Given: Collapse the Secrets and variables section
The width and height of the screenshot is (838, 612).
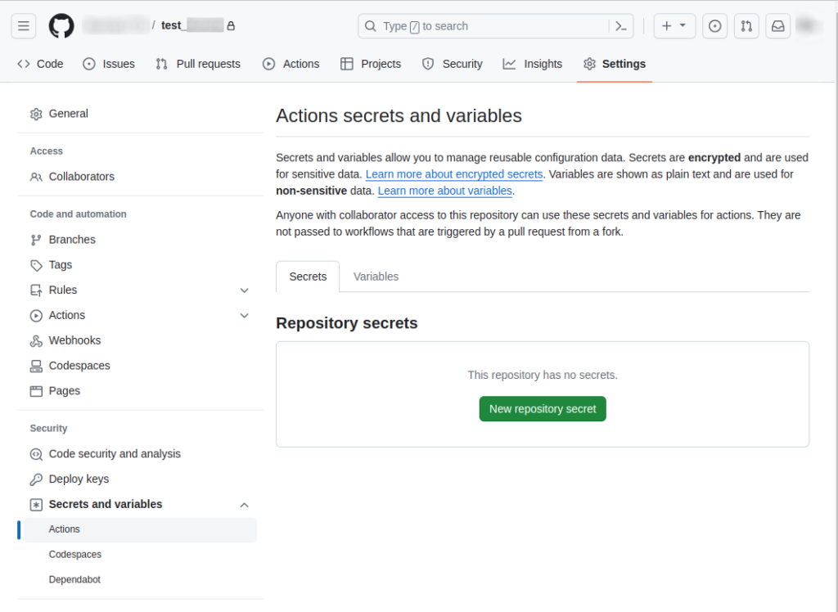Looking at the screenshot, I should click(244, 505).
